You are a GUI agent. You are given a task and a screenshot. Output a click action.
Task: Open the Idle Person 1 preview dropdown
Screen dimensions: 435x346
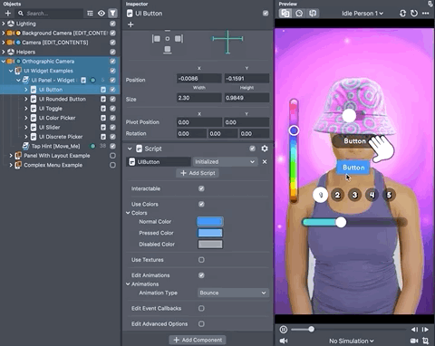coord(362,14)
